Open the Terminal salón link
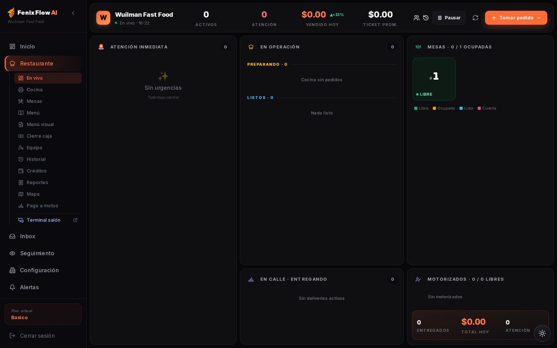This screenshot has width=557, height=348. pyautogui.click(x=48, y=220)
